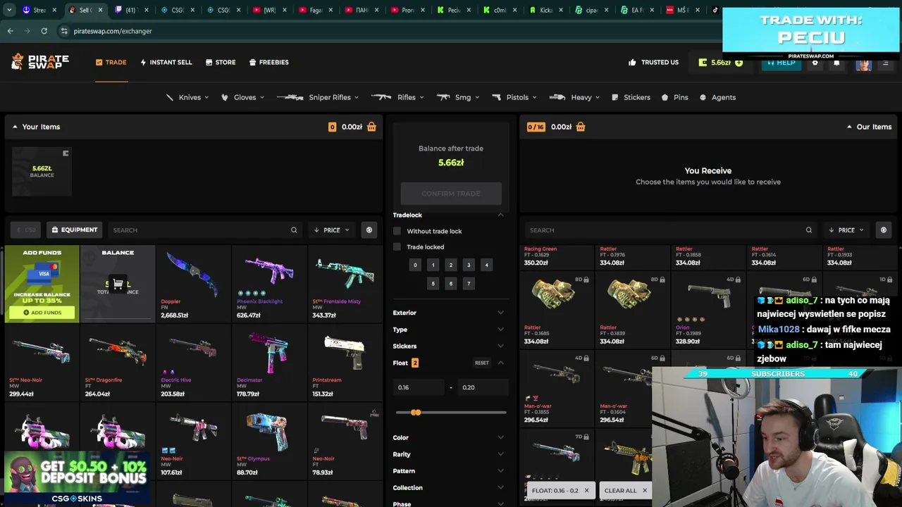Click the cart icon beside 0/16 counter
This screenshot has height=507, width=902.
click(x=581, y=127)
